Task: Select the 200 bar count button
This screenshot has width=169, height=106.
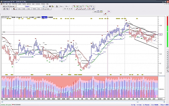Action: 167,69
